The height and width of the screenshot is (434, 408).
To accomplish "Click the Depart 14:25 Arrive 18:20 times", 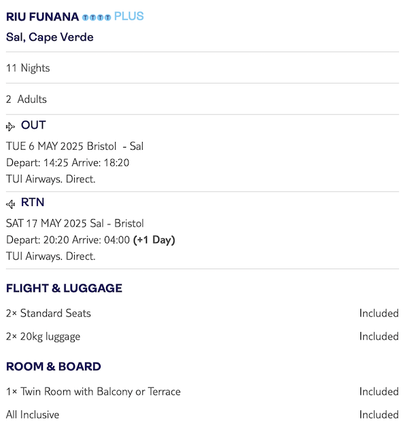I will tap(67, 163).
